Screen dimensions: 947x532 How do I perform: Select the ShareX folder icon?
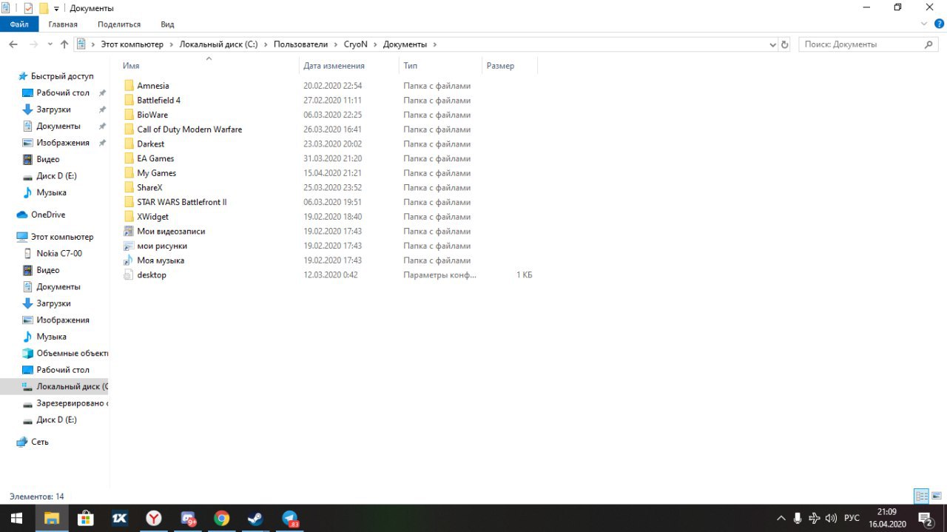point(129,187)
